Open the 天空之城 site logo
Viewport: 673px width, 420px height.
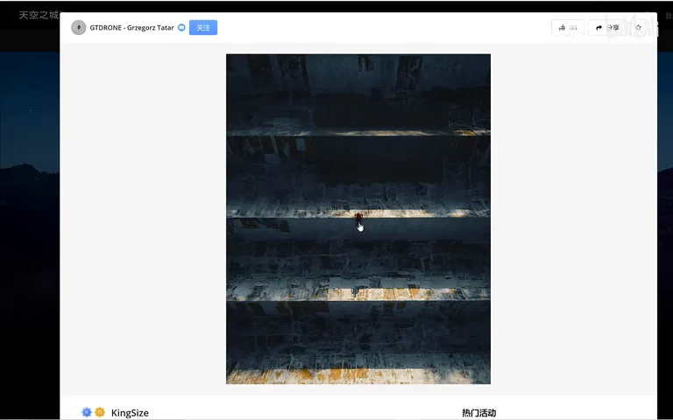pos(39,15)
